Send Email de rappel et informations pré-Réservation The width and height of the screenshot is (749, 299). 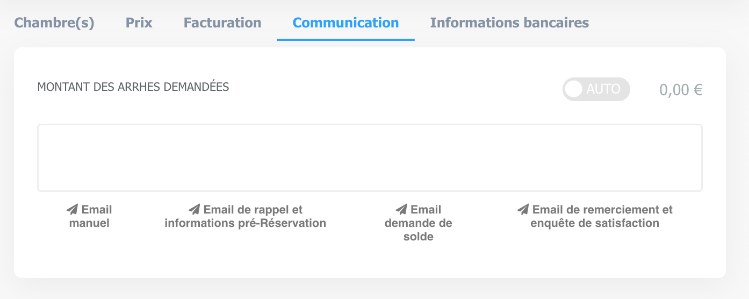click(x=246, y=216)
